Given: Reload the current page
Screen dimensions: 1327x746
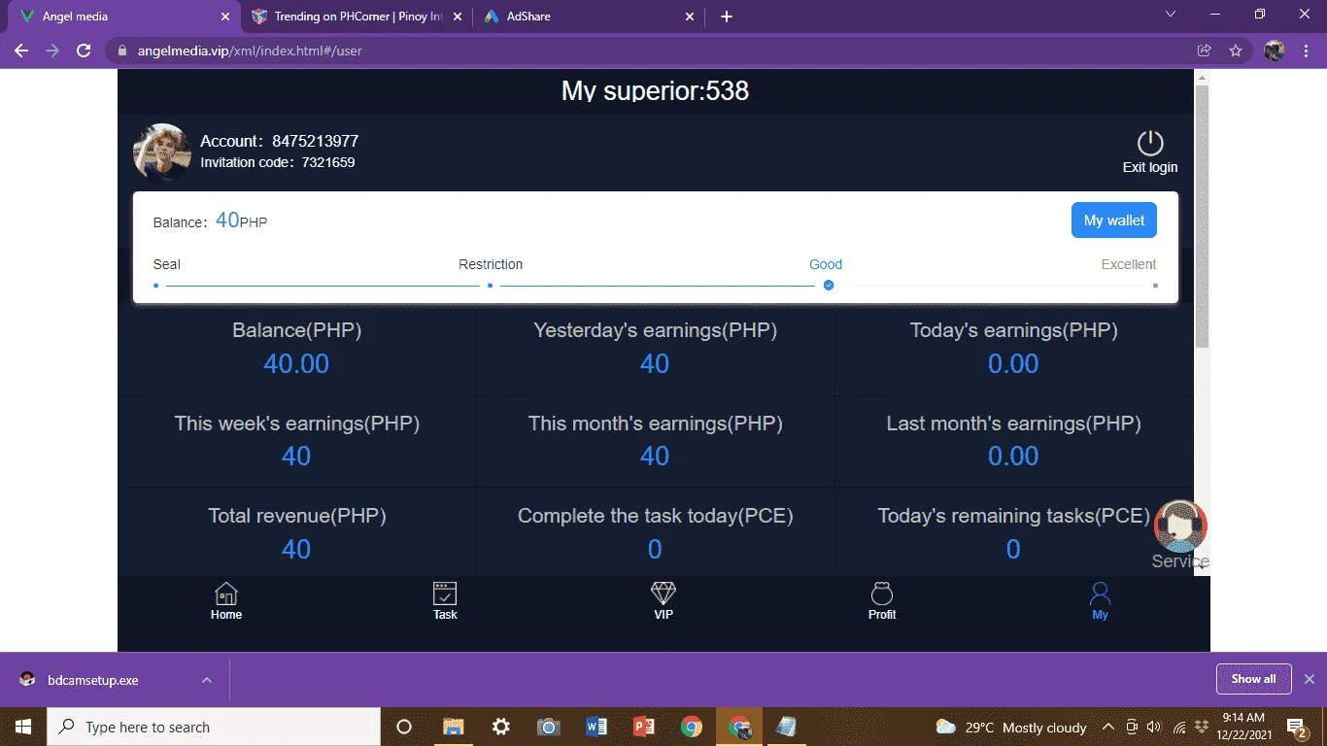Looking at the screenshot, I should coord(84,51).
